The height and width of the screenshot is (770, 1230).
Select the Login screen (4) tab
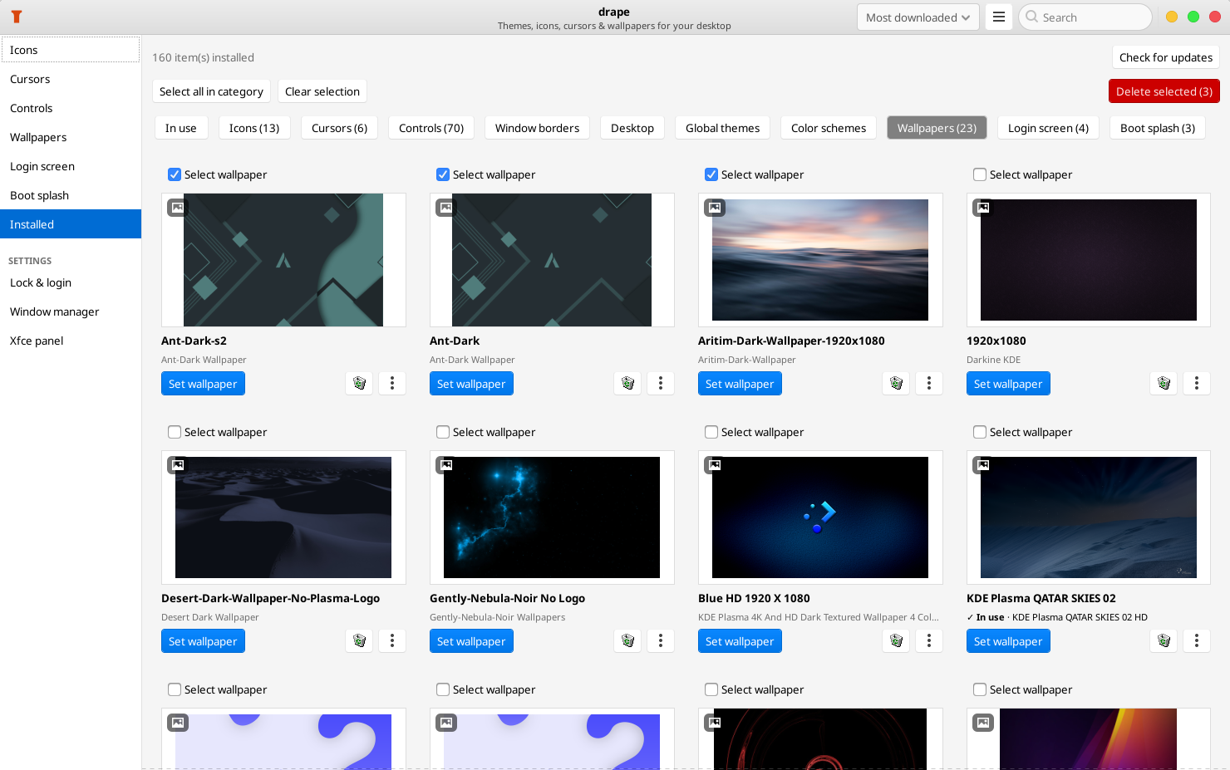(x=1048, y=128)
